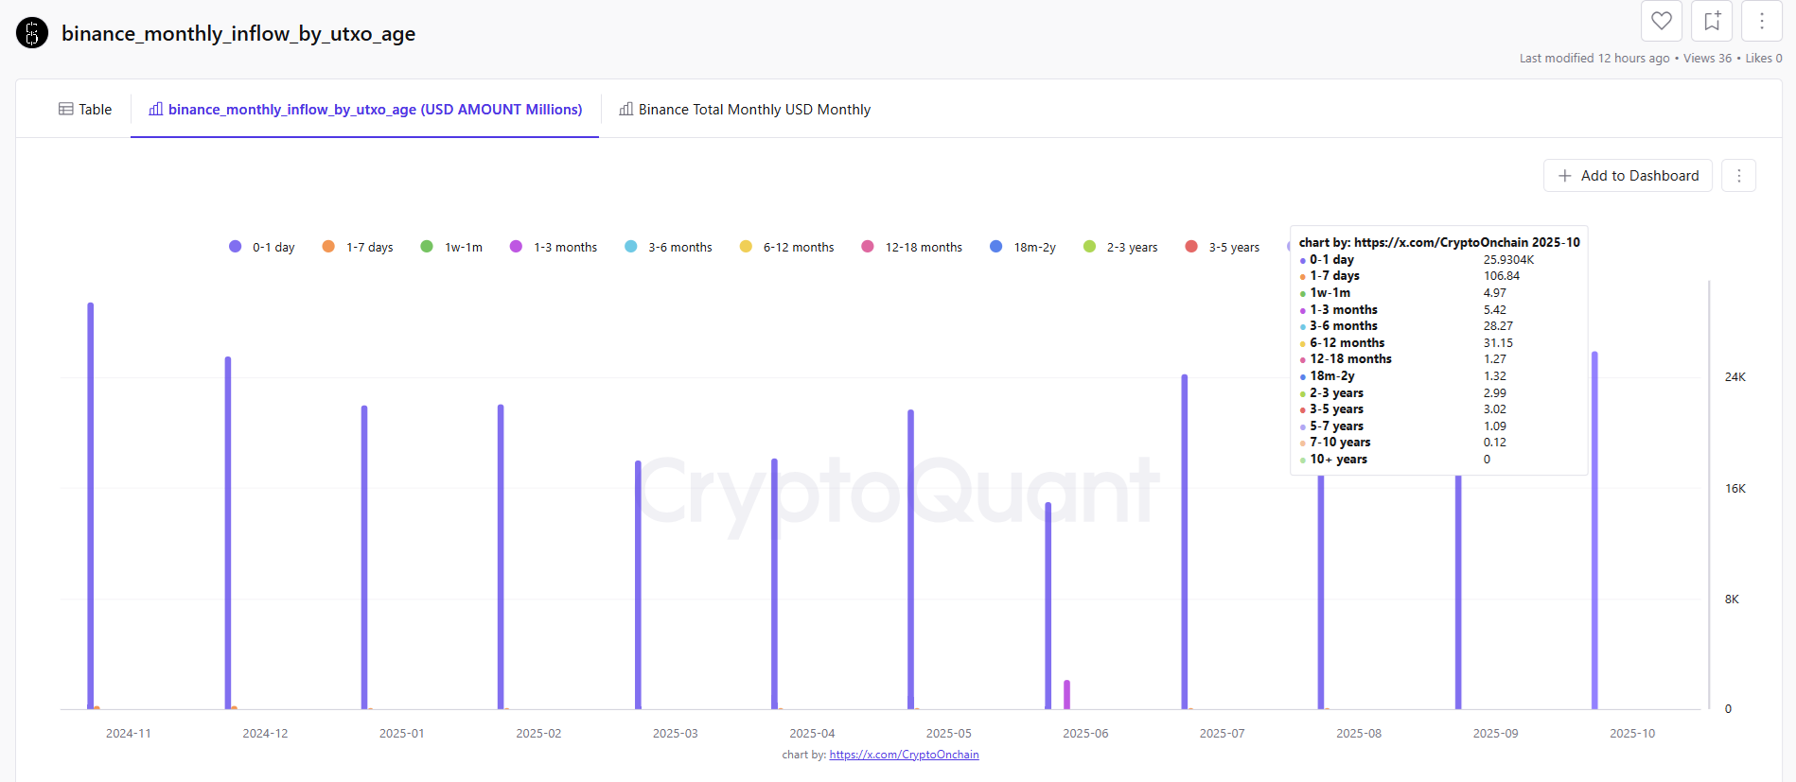Open the x.com/CryptoOnchain link
Image resolution: width=1796 pixels, height=782 pixels.
coord(904,755)
